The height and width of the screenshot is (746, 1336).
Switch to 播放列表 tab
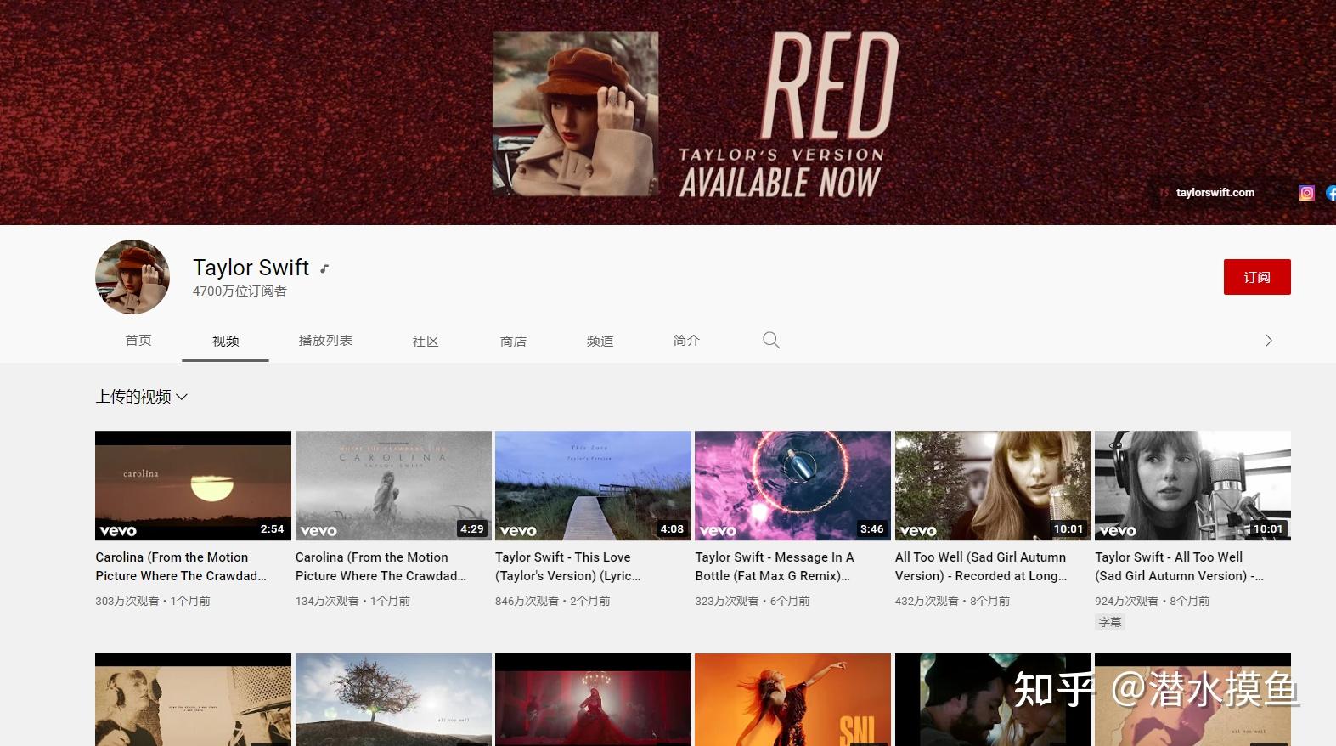325,341
